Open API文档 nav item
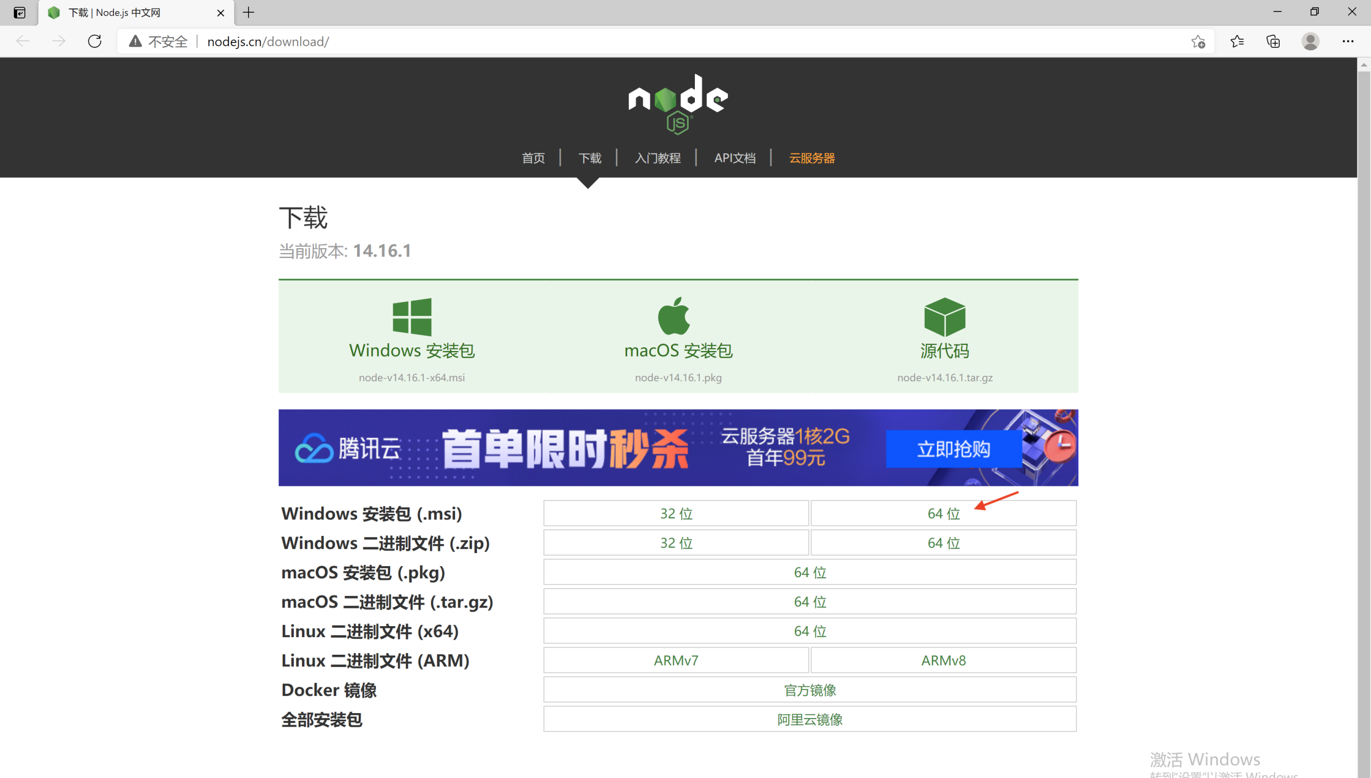1371x778 pixels. [734, 158]
